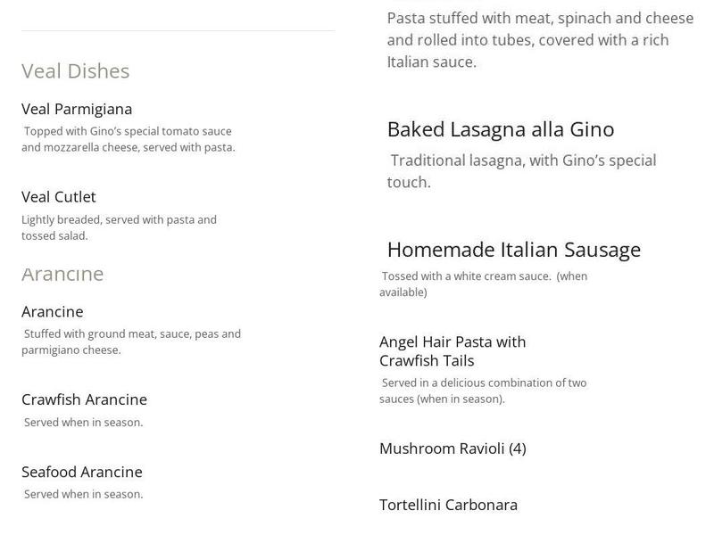Screen dimensions: 714x535
Task: Click the Veal Dishes section heading
Action: [x=76, y=71]
